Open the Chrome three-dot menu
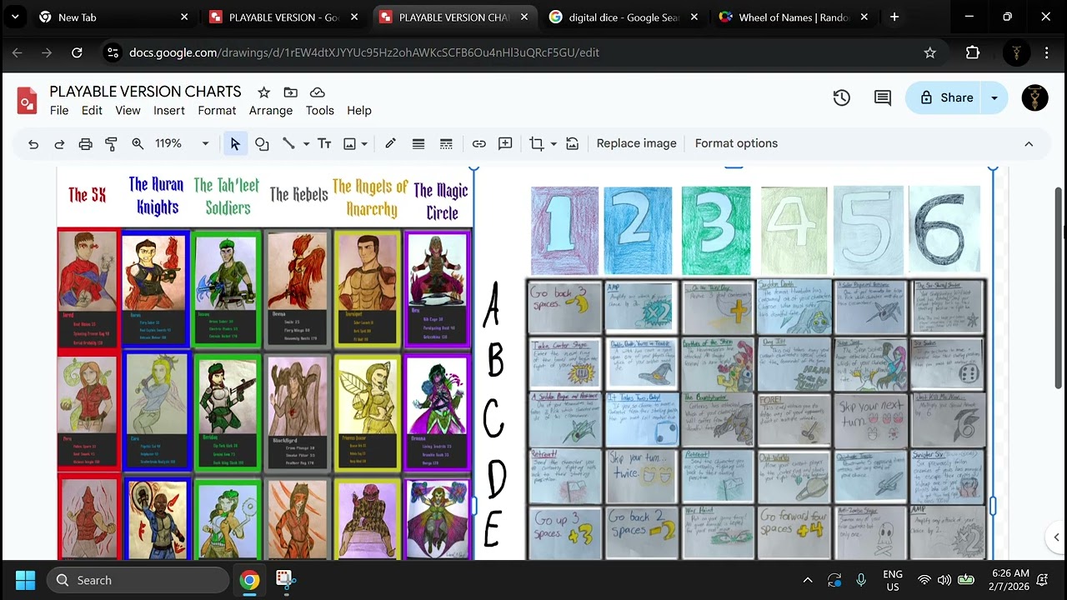This screenshot has height=600, width=1067. click(1047, 52)
